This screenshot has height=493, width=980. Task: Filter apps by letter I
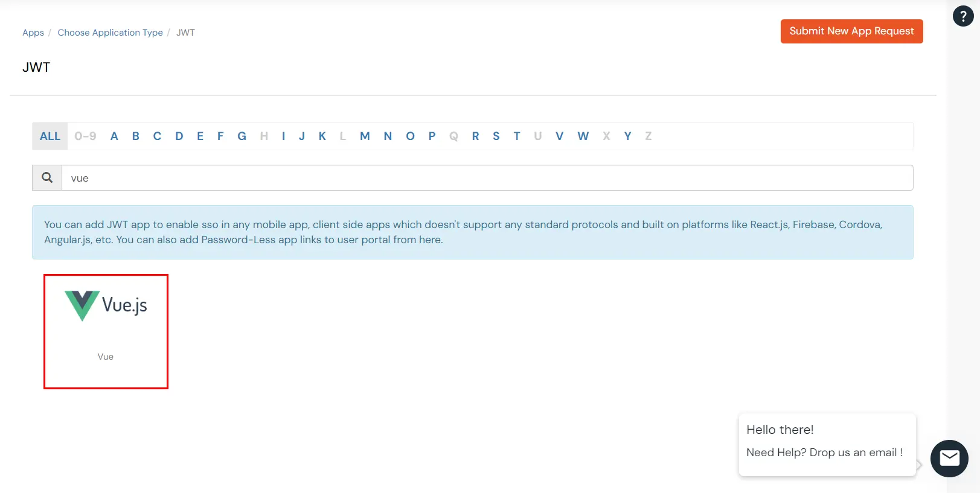coord(283,136)
